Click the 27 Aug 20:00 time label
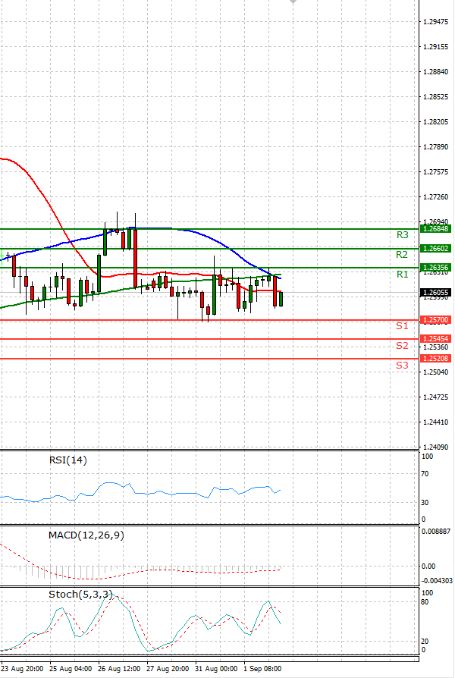455x678 pixels. pos(168,668)
